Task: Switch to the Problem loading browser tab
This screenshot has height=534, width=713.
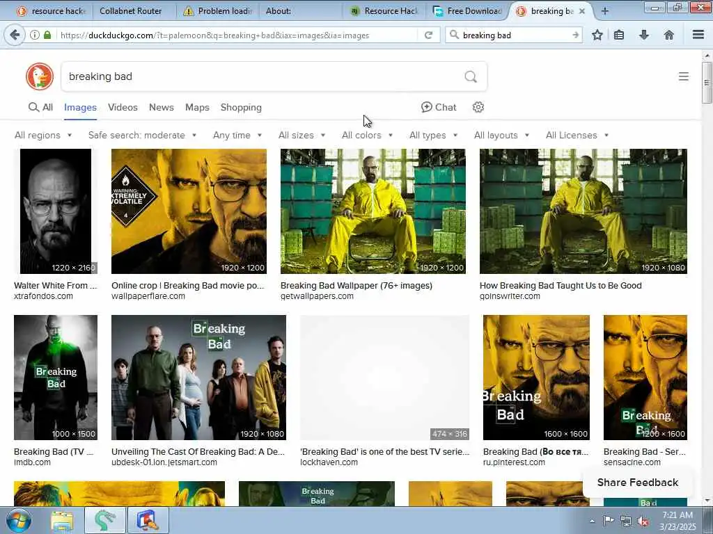Action: (x=217, y=11)
